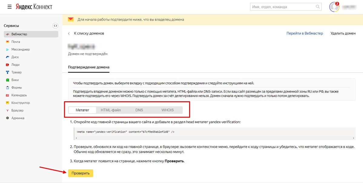The image size is (363, 183).
Task: Click the meta yandex-verification code snippet
Action: 125,132
